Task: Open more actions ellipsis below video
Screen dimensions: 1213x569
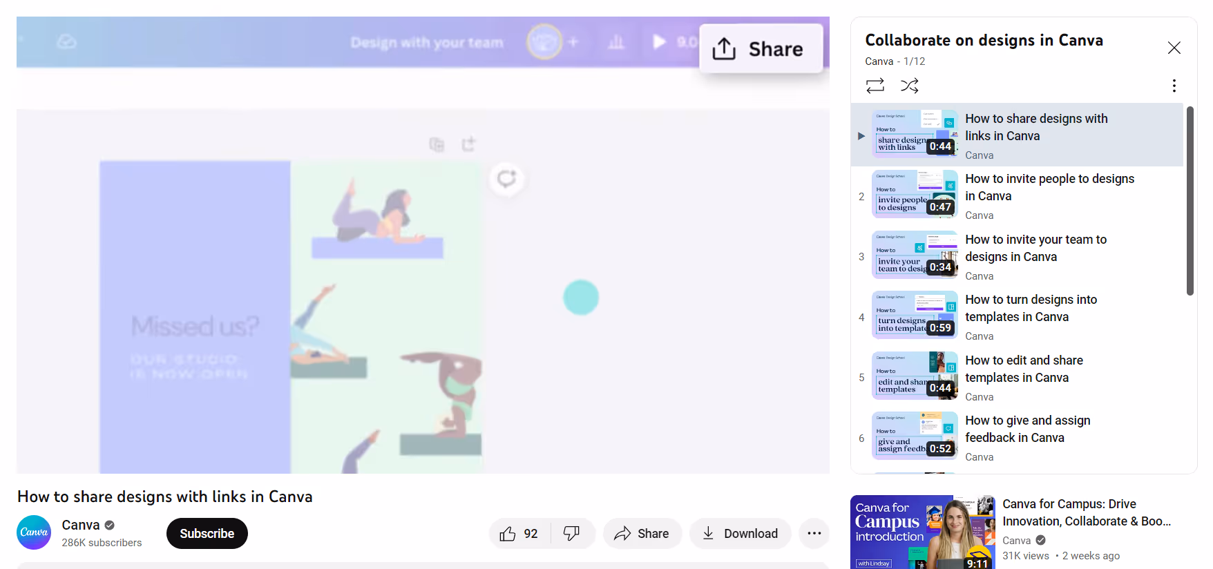Action: pos(814,534)
